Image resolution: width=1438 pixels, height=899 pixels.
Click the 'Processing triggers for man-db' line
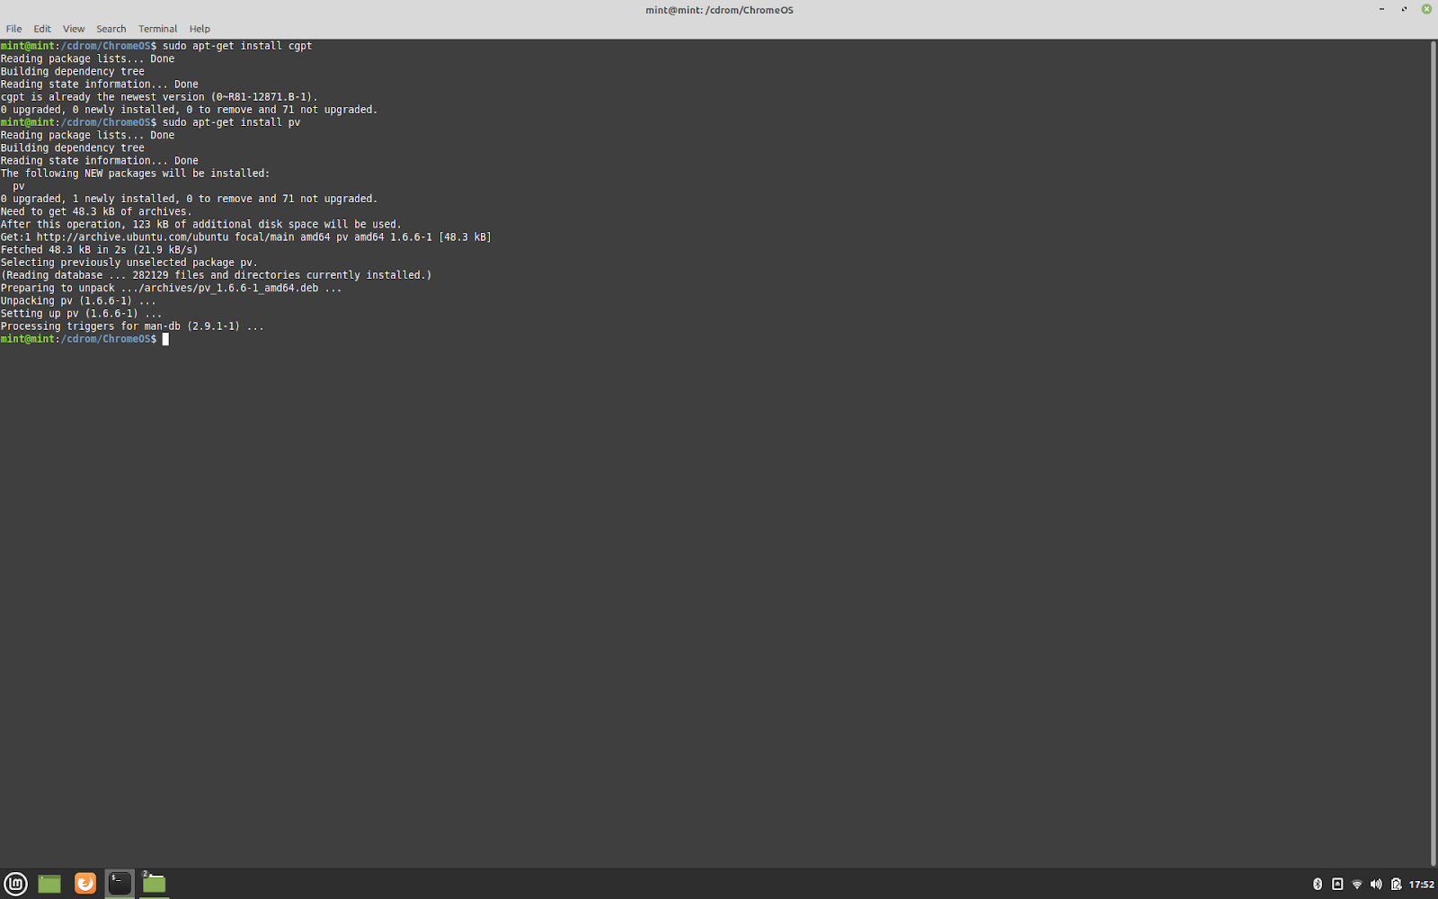click(132, 326)
